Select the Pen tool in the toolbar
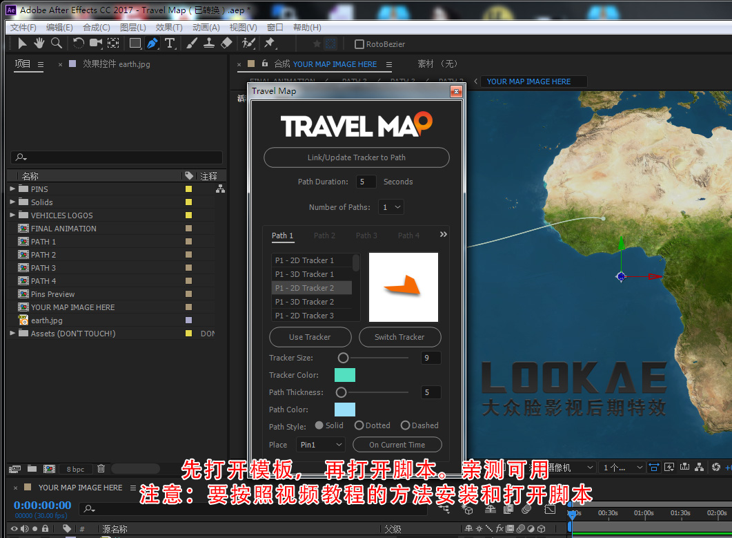This screenshot has width=732, height=538. pyautogui.click(x=151, y=44)
